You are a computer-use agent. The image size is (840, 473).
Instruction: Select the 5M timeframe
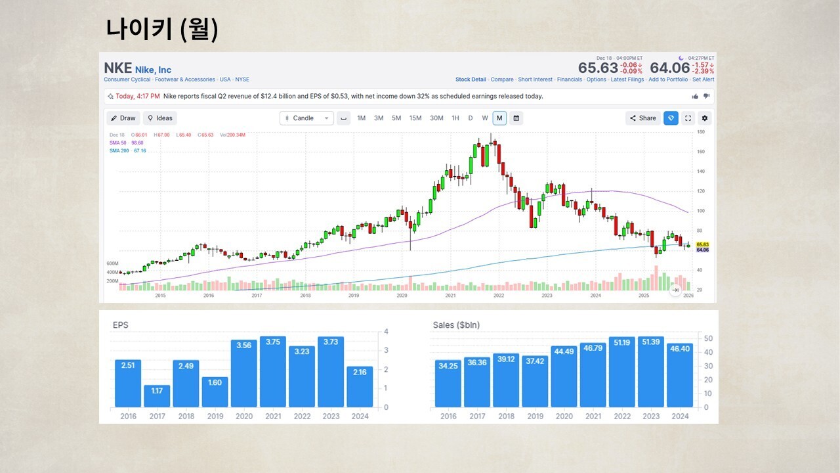click(396, 118)
